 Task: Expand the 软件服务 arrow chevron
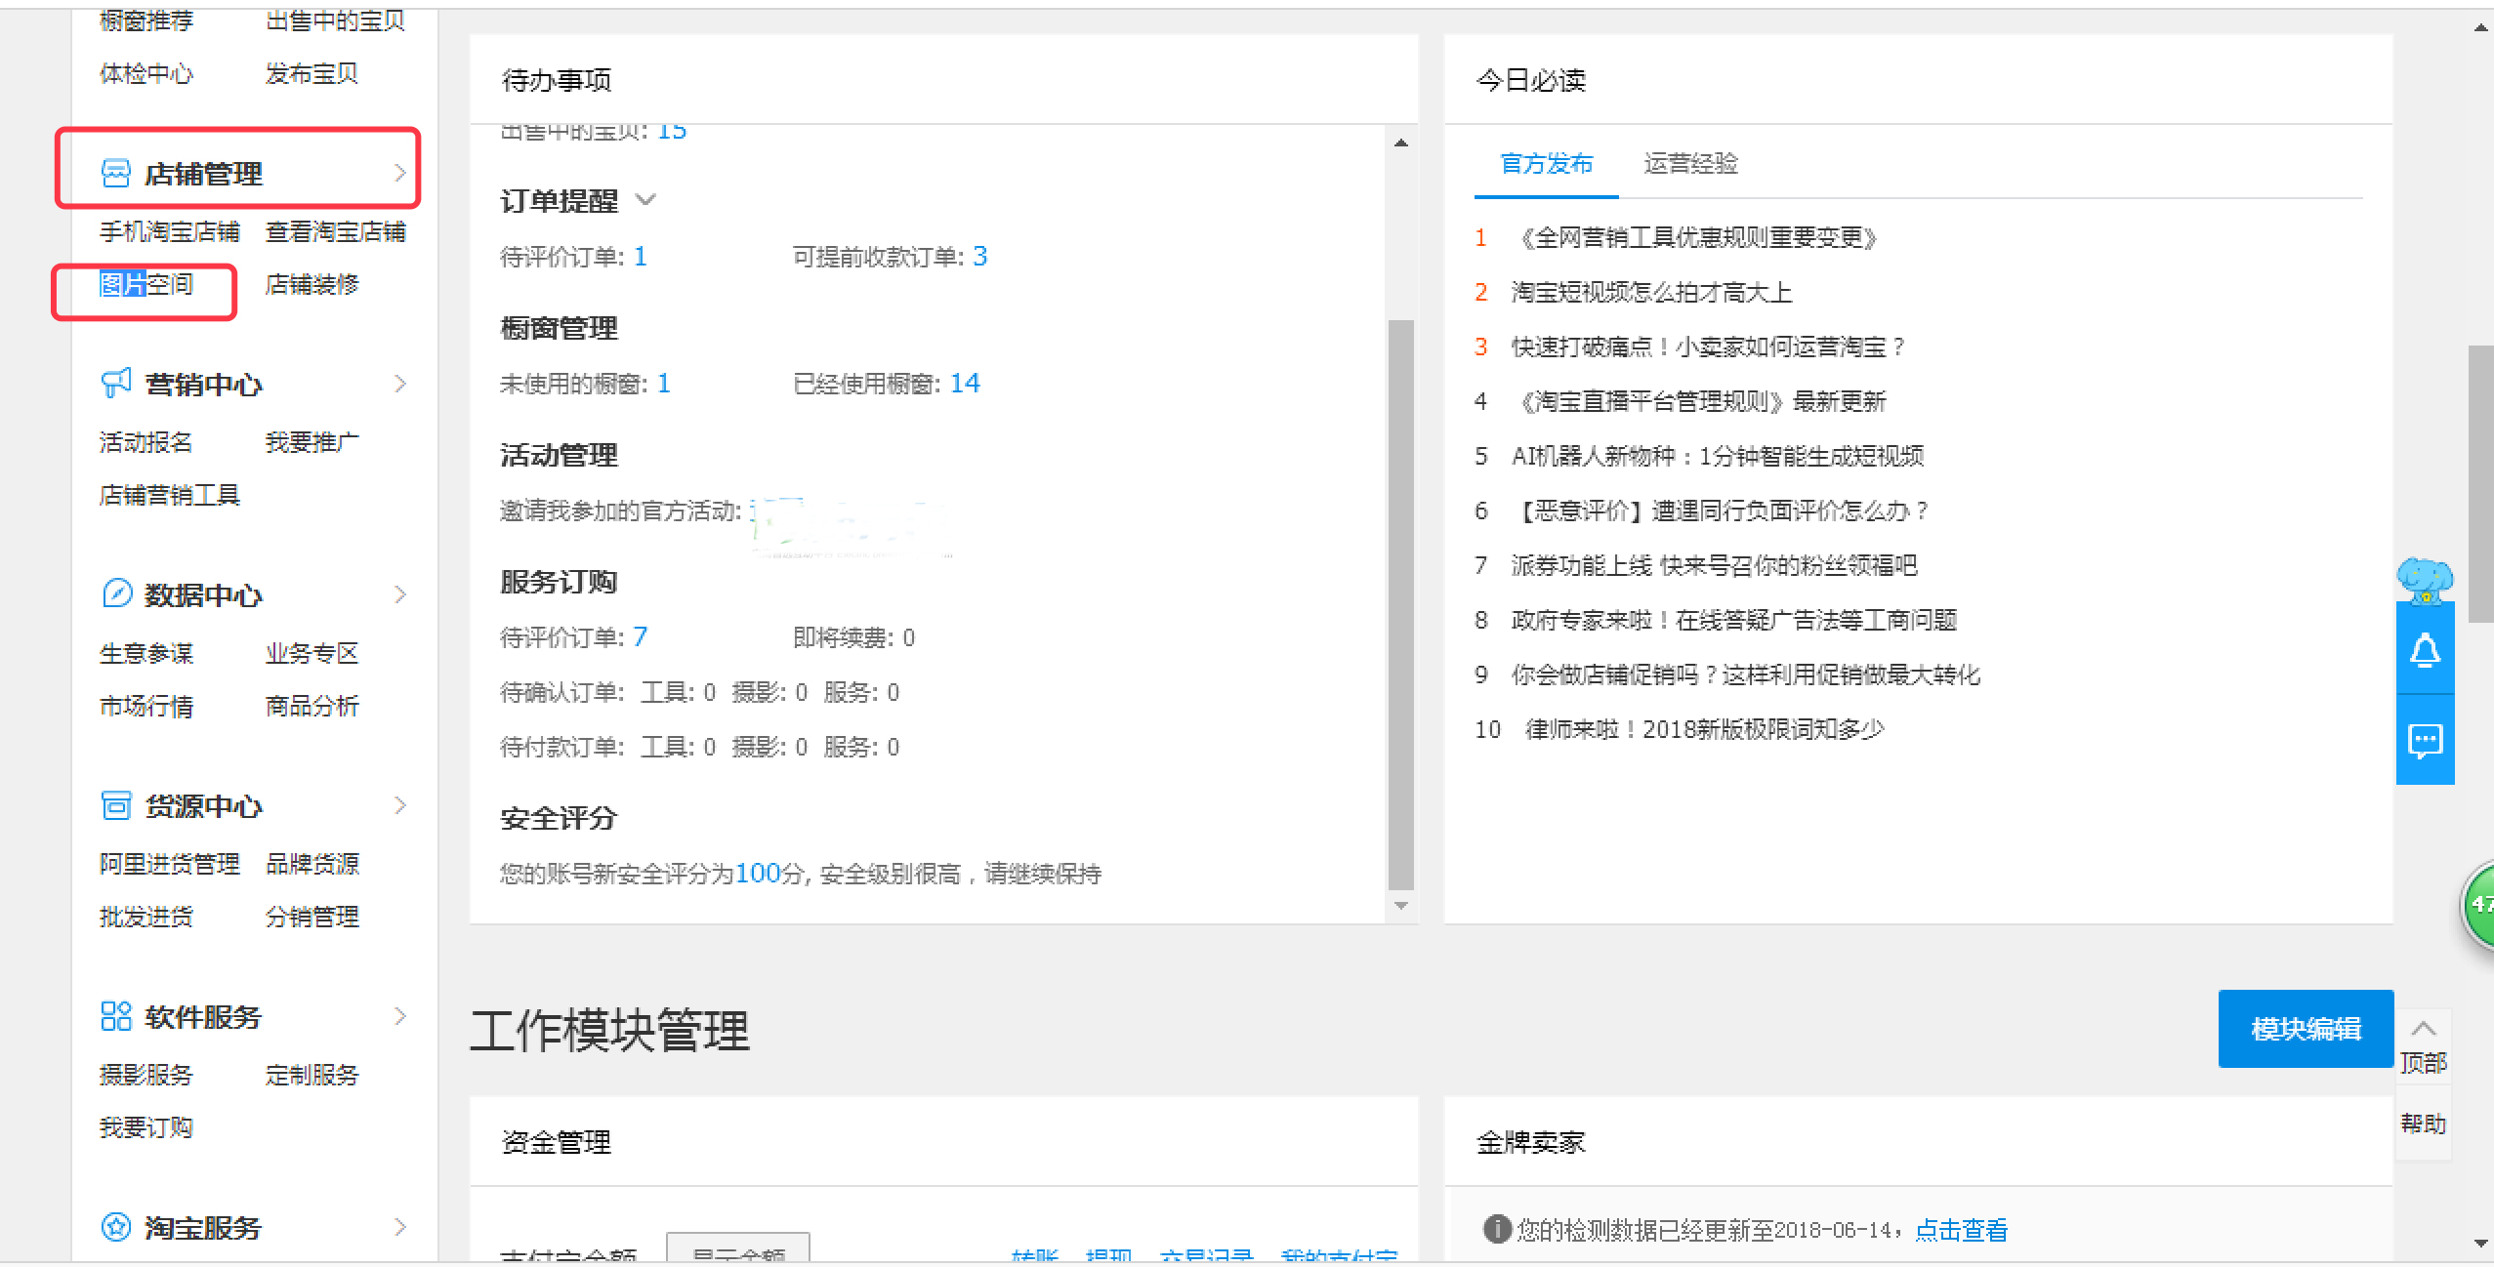(x=399, y=1016)
